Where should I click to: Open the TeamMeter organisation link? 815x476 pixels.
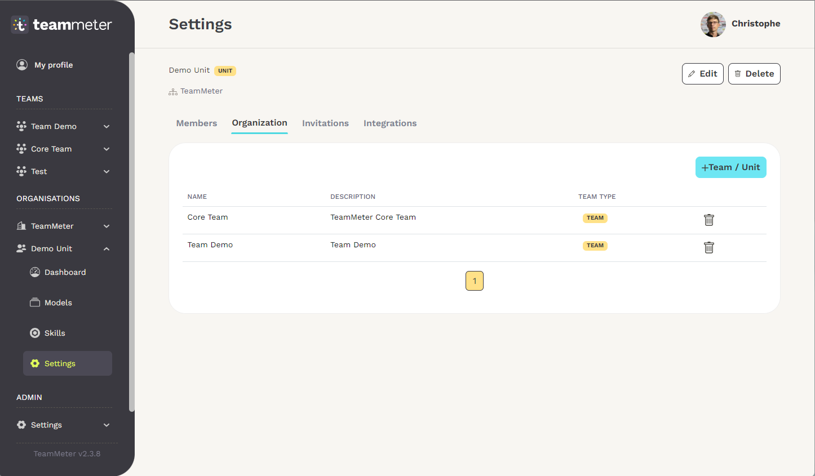click(201, 91)
